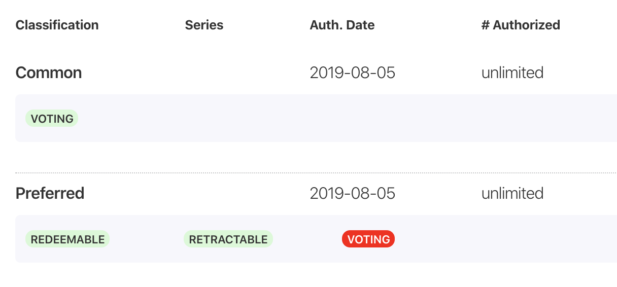This screenshot has height=287, width=617.
Task: Select Common row's unlimited authorized value
Action: [x=512, y=73]
